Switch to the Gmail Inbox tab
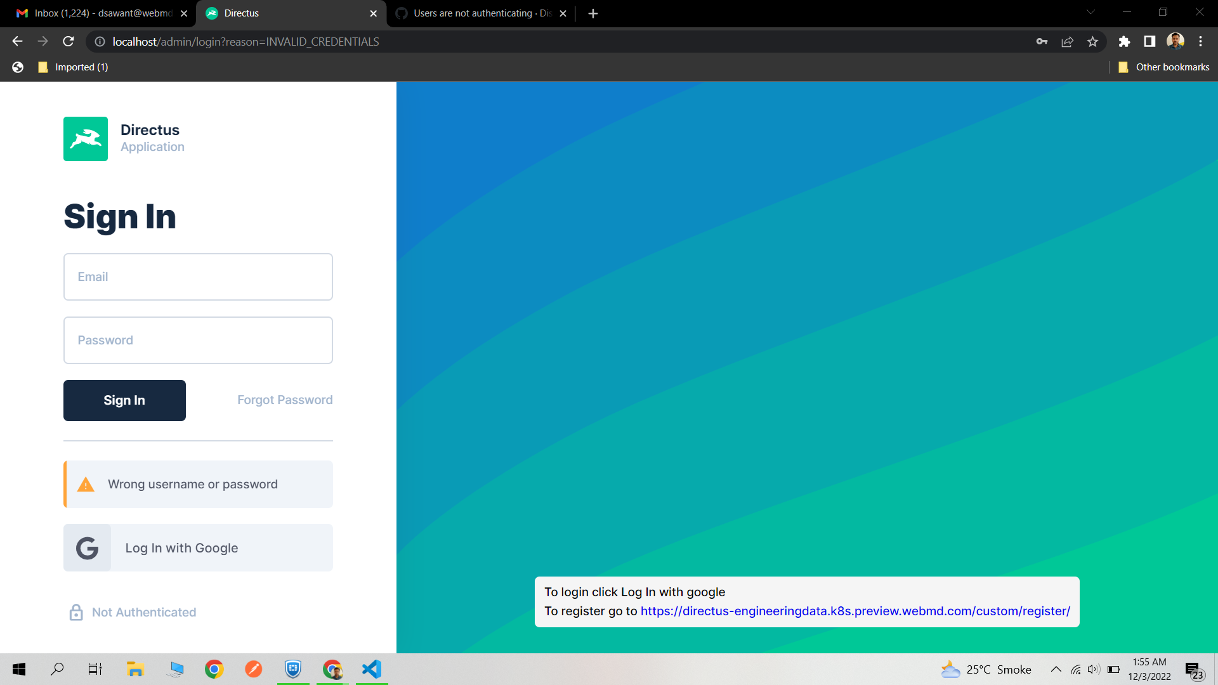Viewport: 1218px width, 685px height. point(101,13)
